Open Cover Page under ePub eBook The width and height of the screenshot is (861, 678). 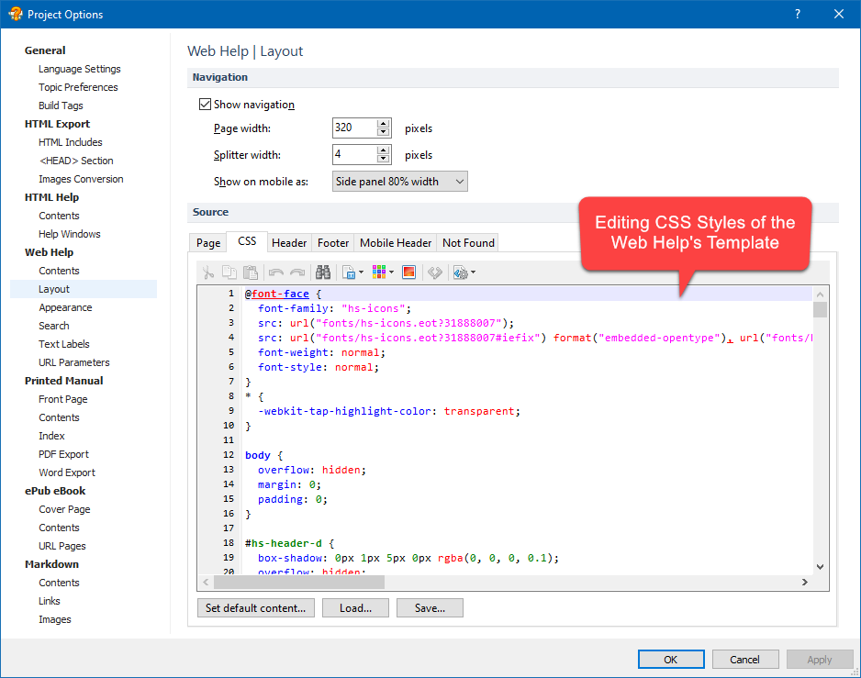pyautogui.click(x=64, y=509)
